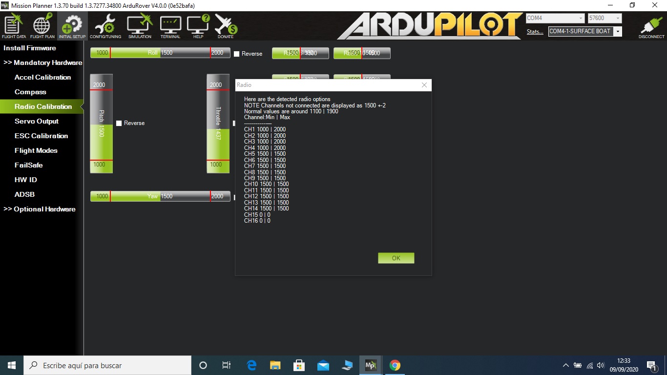Go to the Flight Modes page
Image resolution: width=667 pixels, height=375 pixels.
click(x=36, y=150)
